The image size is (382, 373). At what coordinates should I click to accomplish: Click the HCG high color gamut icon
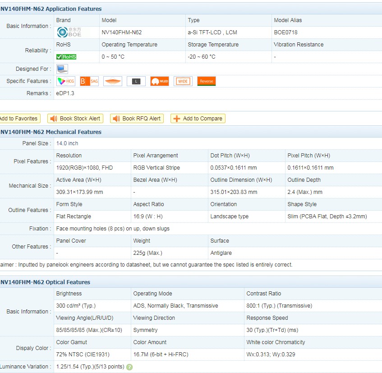click(x=66, y=81)
